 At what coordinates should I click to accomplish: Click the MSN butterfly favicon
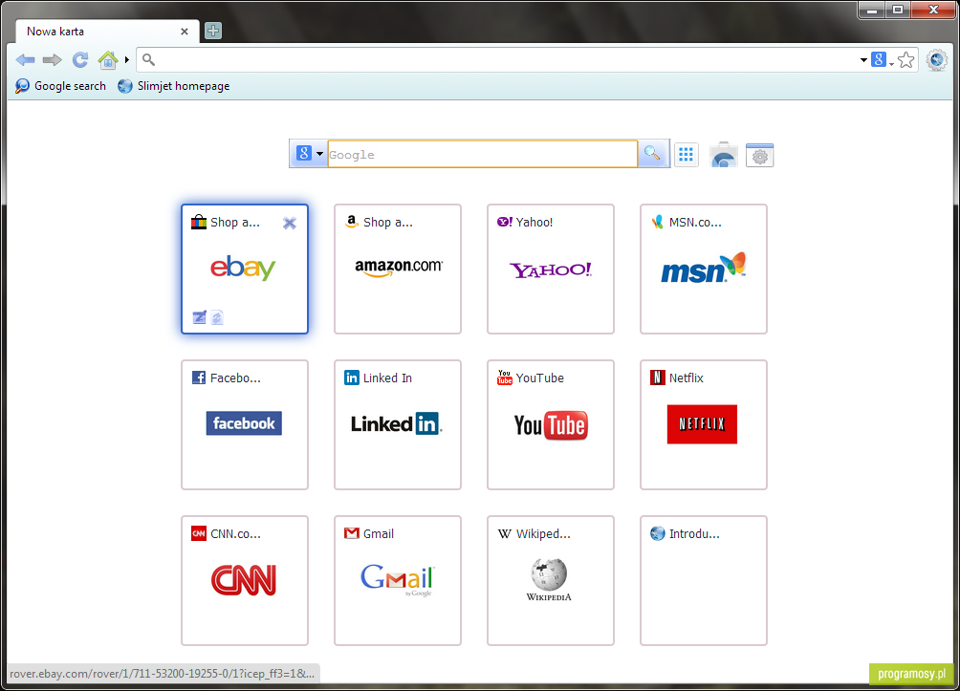pyautogui.click(x=658, y=222)
